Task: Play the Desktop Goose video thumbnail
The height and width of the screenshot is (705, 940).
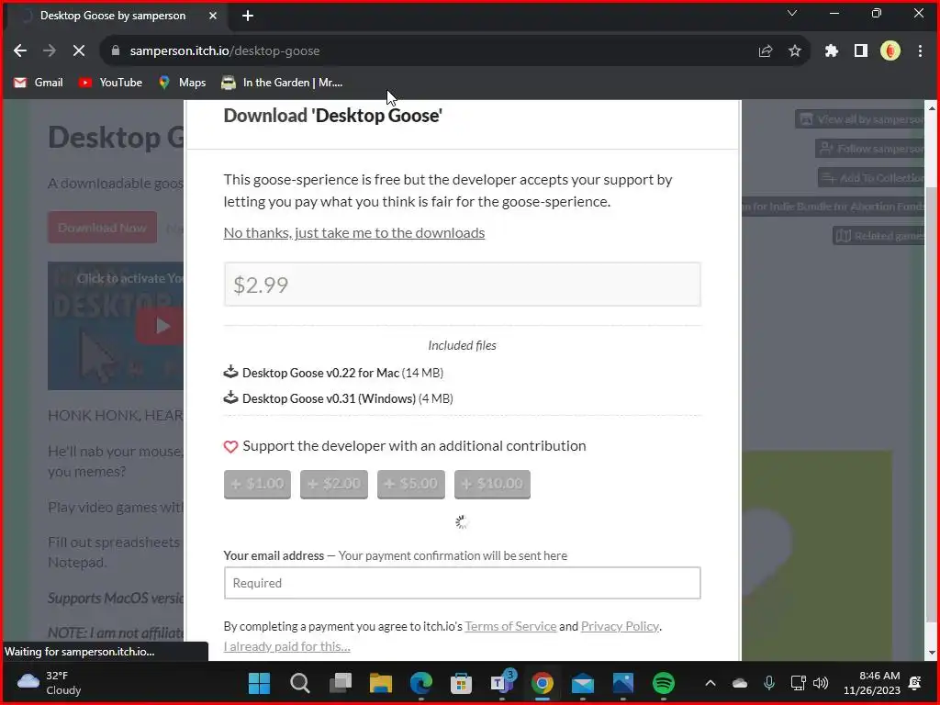Action: coord(160,326)
